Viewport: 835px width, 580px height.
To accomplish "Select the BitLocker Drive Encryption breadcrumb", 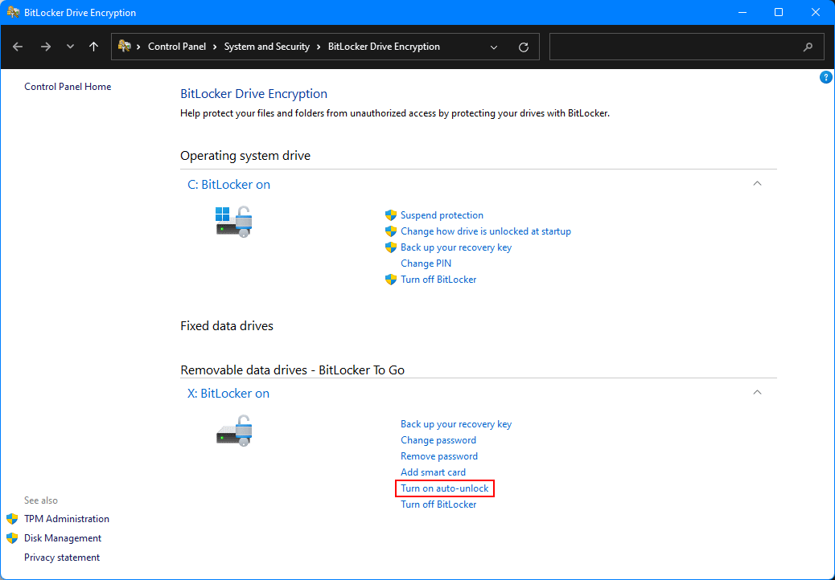I will tap(384, 47).
